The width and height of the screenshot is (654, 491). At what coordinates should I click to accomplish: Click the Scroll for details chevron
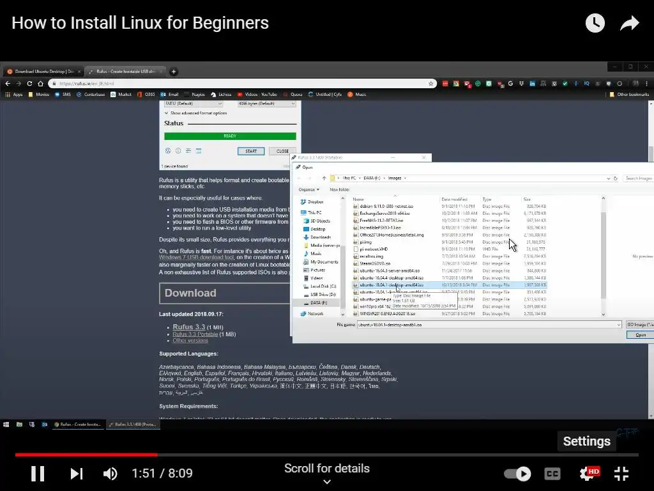(x=327, y=481)
